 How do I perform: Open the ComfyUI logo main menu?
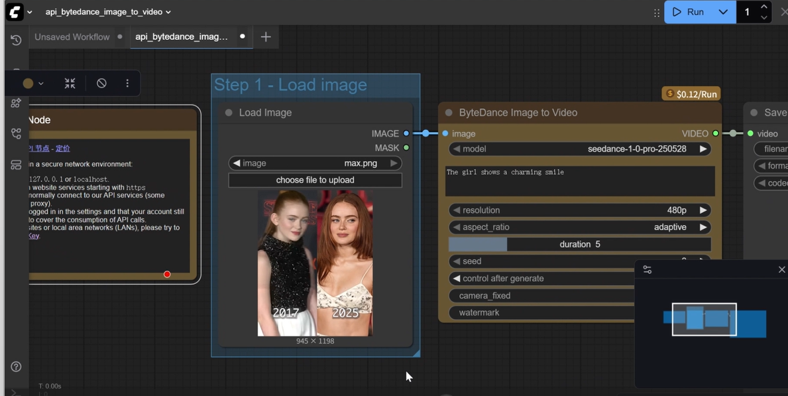click(x=15, y=12)
